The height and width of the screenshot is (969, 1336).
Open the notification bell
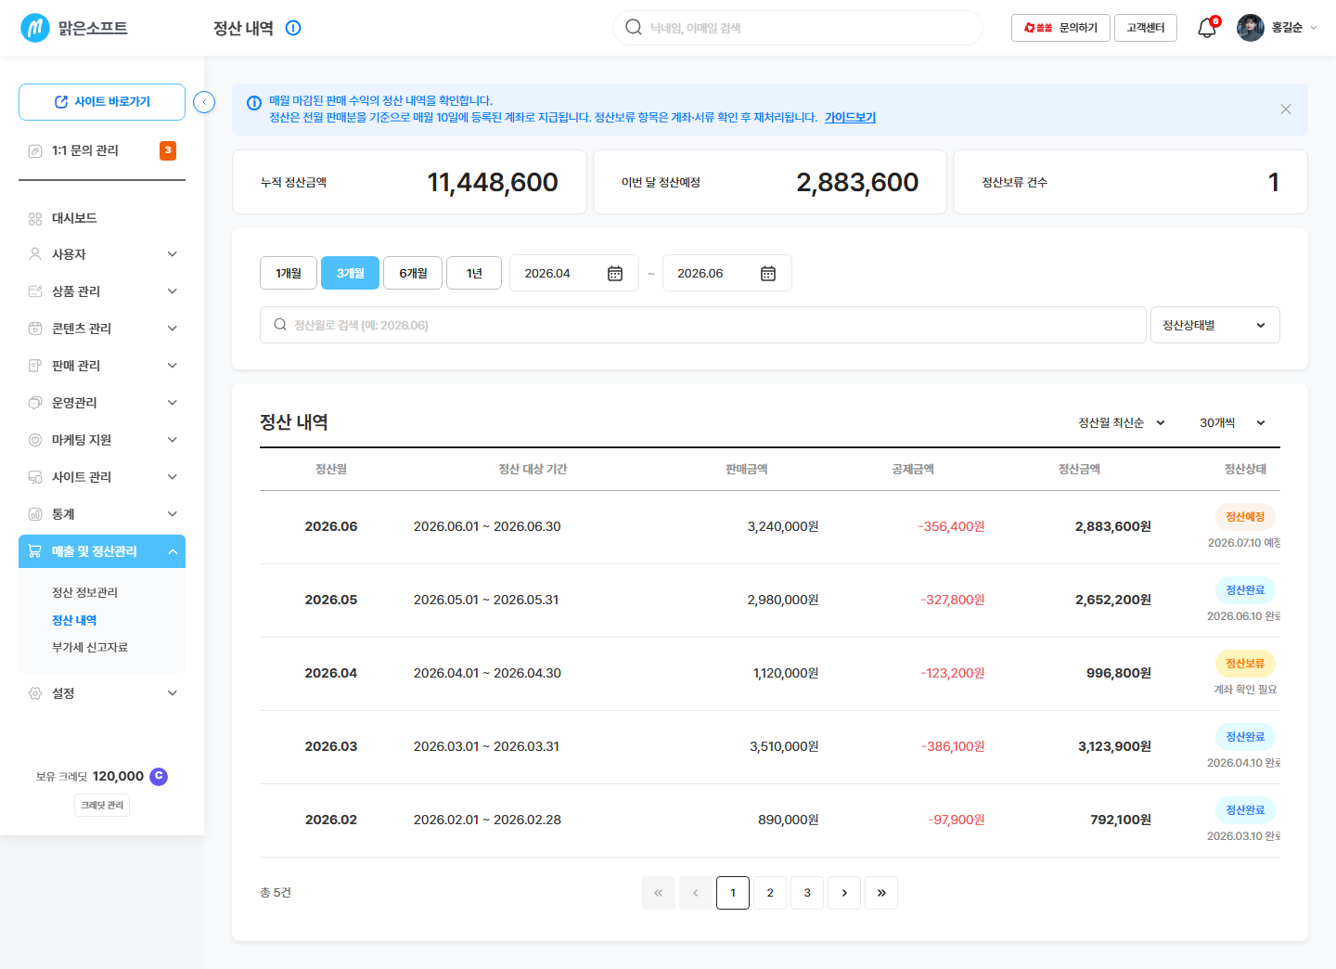click(x=1207, y=28)
